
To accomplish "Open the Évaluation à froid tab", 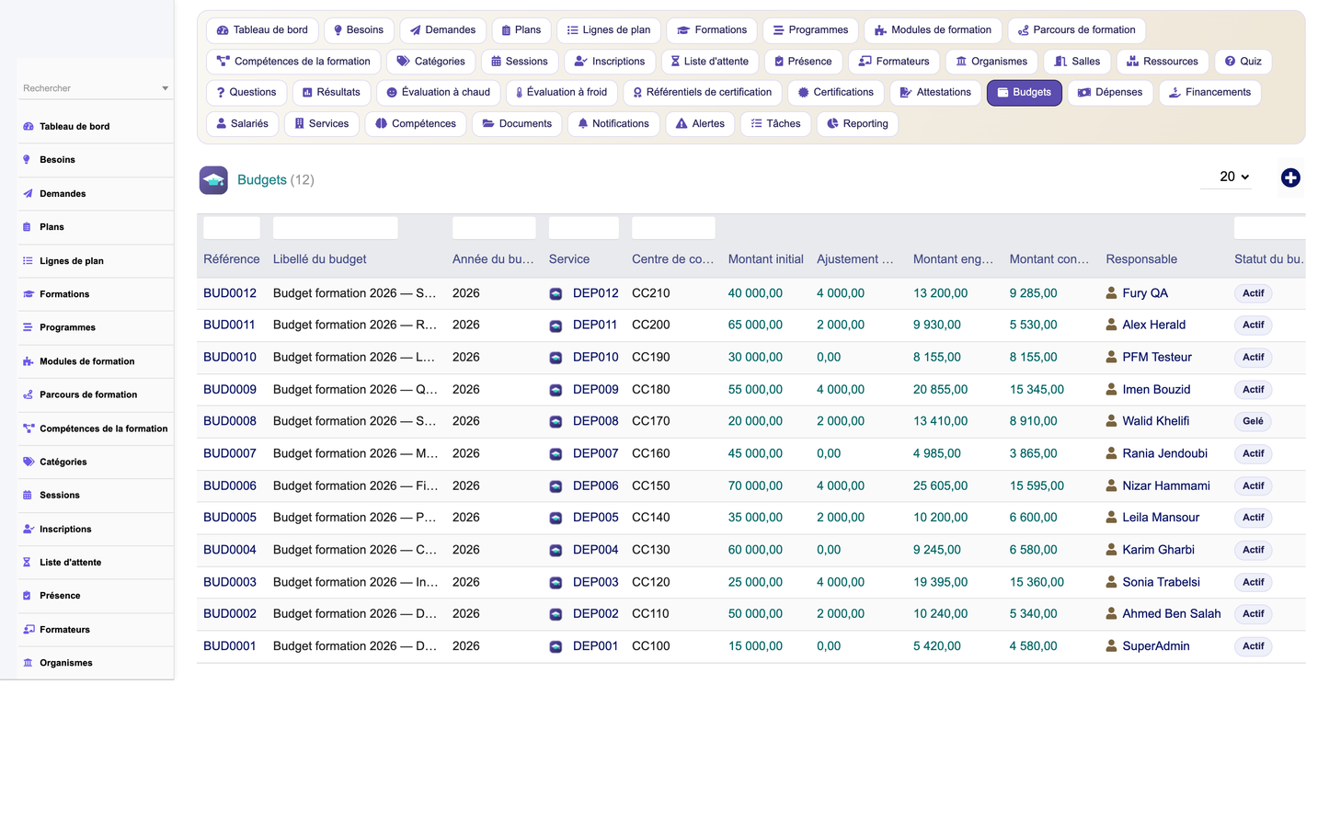I will click(561, 93).
